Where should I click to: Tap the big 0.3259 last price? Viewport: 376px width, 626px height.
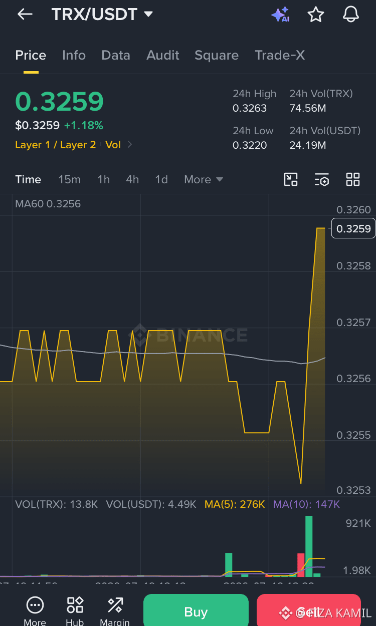click(x=59, y=102)
